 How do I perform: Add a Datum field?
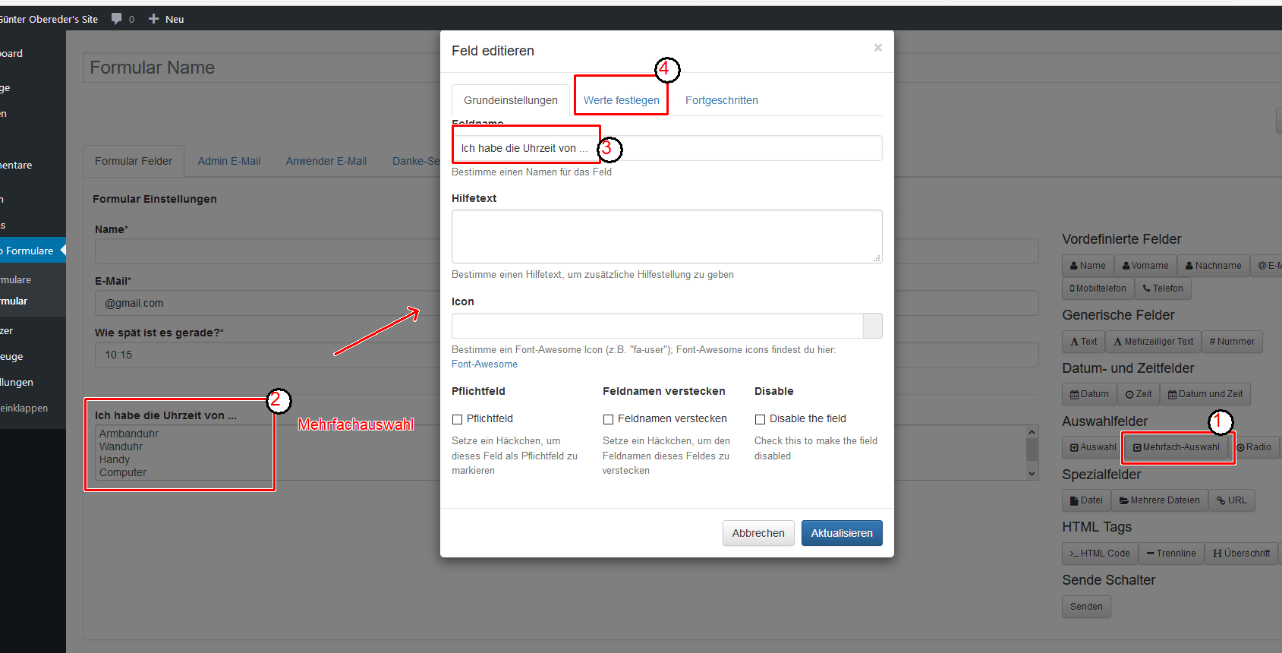pyautogui.click(x=1089, y=394)
